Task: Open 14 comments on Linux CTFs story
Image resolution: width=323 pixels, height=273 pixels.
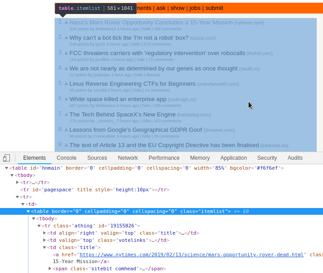Action: pyautogui.click(x=157, y=90)
